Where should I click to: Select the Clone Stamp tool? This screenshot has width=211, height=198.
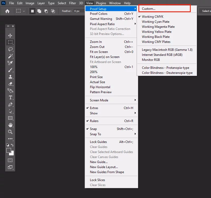point(10,77)
